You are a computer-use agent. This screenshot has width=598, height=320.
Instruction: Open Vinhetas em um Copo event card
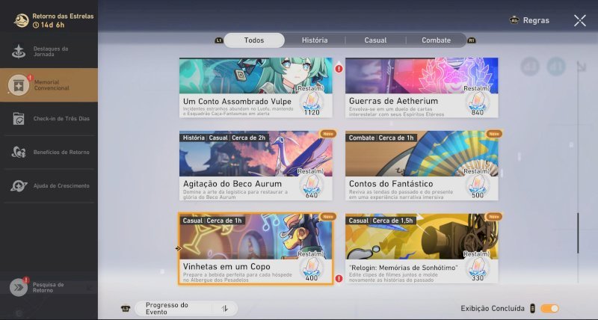256,249
